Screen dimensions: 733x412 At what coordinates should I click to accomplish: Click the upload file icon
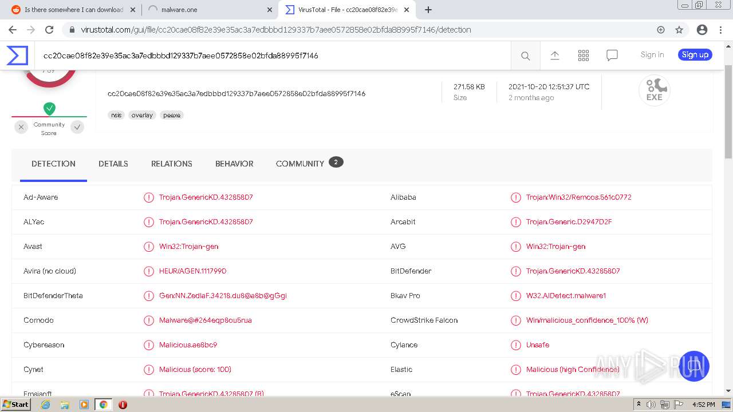[x=554, y=55]
